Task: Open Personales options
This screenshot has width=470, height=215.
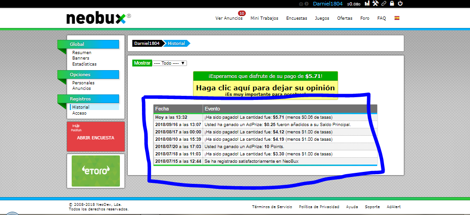Action: (83, 83)
